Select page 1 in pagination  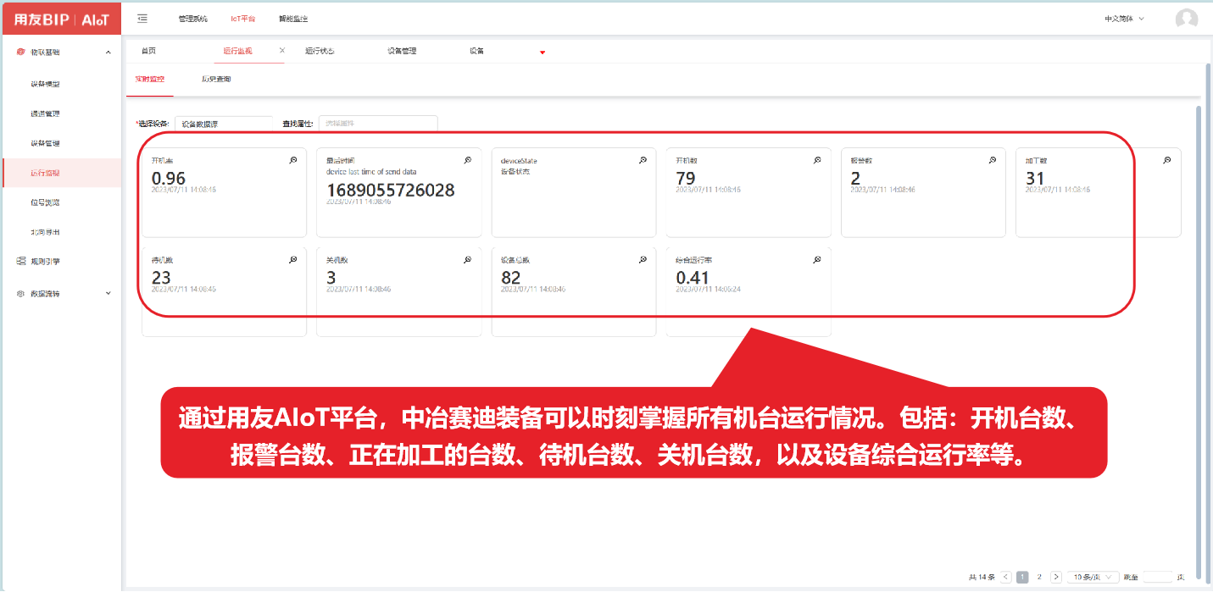coord(1022,577)
